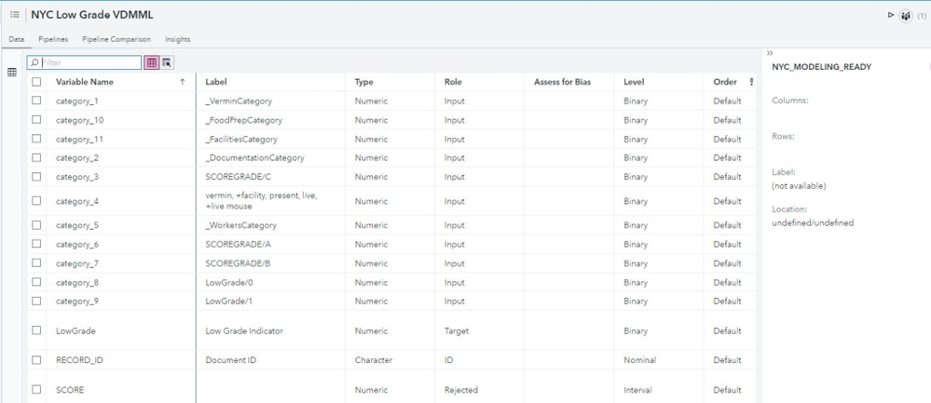Collapse the right properties panel chevrons
The image size is (931, 403).
pos(770,53)
